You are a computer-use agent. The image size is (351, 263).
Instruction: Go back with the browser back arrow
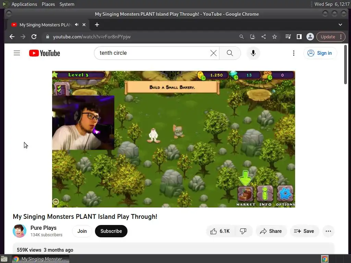(12, 37)
